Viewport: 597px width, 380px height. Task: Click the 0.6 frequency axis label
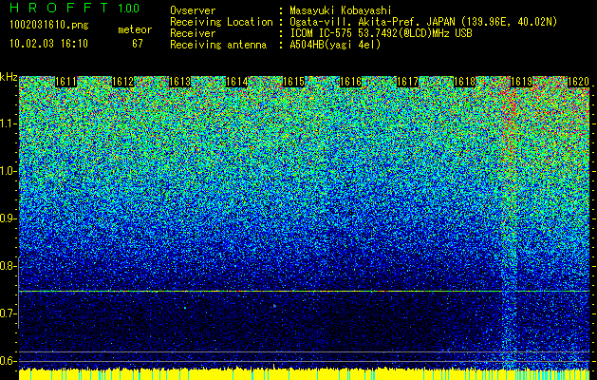pos(9,361)
